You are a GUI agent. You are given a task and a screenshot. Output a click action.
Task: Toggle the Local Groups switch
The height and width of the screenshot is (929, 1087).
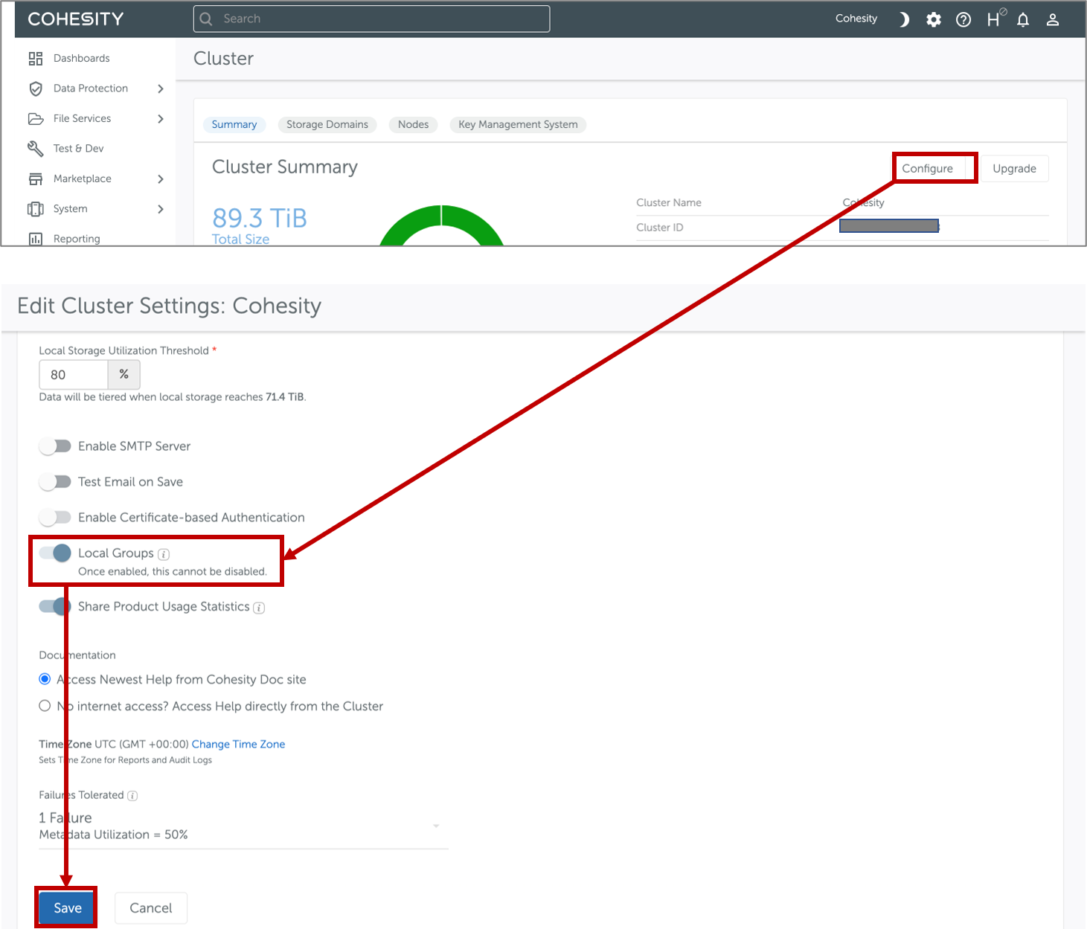tap(55, 553)
